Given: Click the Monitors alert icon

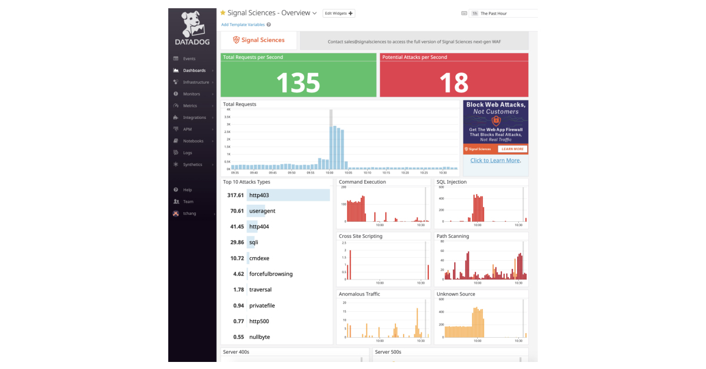Looking at the screenshot, I should 175,94.
